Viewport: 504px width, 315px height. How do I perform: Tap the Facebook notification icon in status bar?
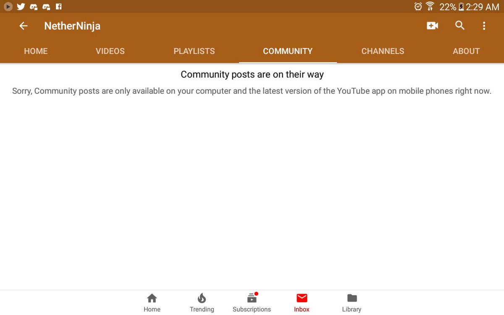coord(59,6)
